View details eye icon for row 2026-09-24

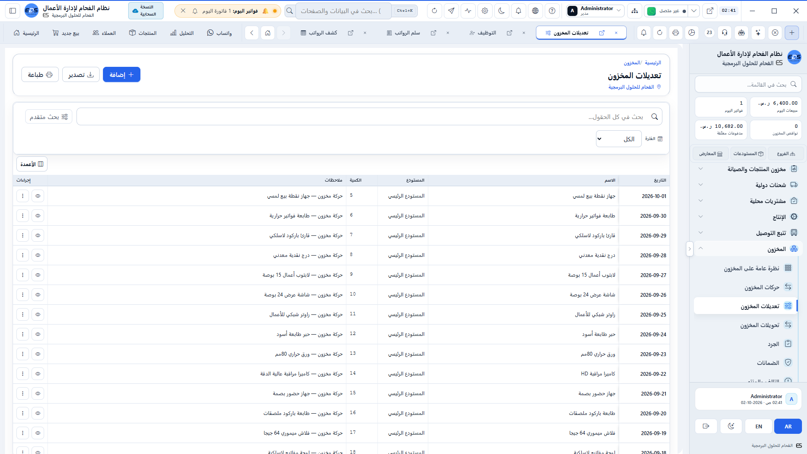click(x=38, y=334)
